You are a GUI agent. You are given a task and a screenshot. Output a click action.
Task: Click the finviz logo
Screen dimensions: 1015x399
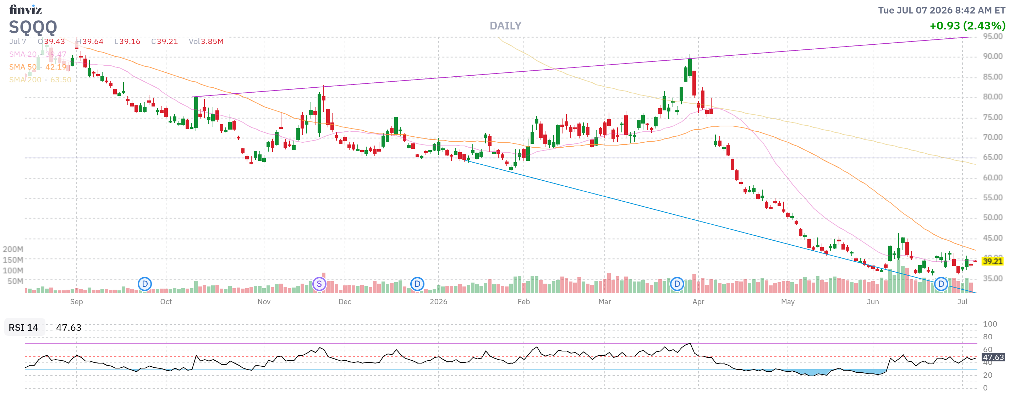coord(25,10)
